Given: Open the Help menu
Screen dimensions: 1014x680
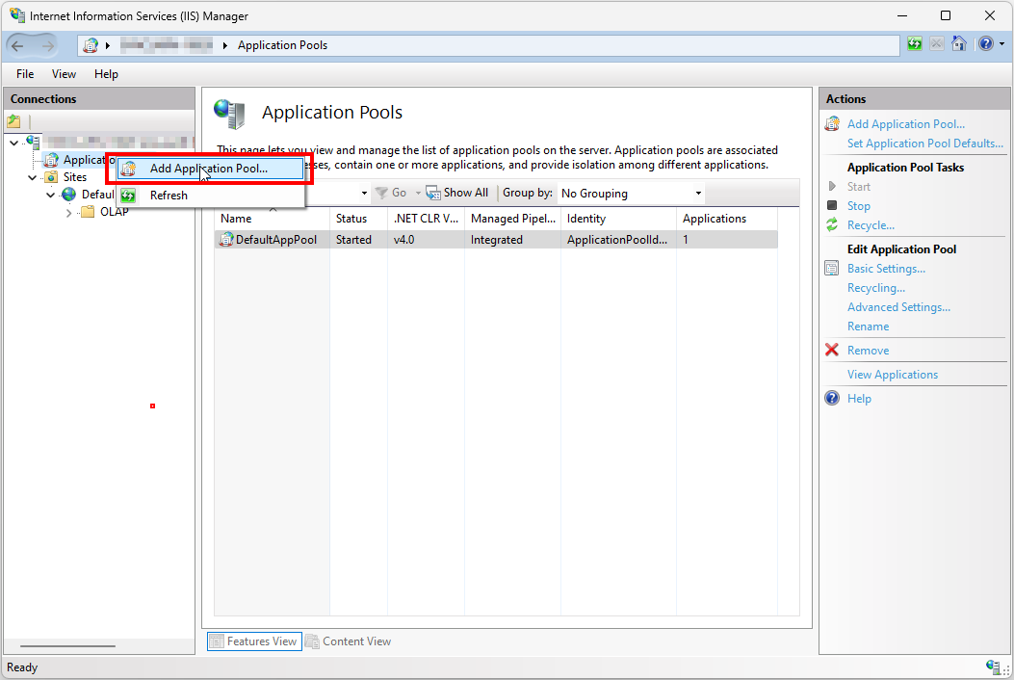Looking at the screenshot, I should (106, 74).
